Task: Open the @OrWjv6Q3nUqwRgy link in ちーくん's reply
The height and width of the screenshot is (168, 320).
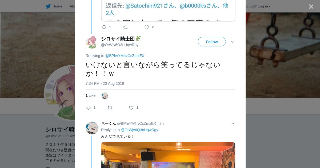Action: [x=139, y=130]
